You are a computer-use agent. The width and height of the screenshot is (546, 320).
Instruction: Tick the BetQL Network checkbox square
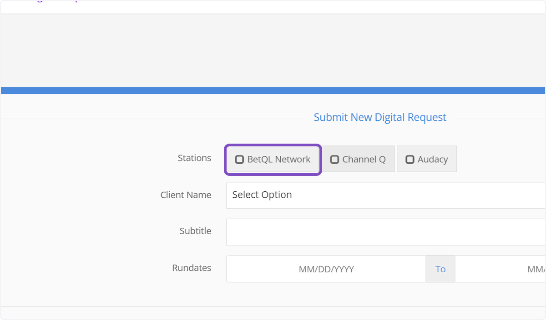coord(239,160)
